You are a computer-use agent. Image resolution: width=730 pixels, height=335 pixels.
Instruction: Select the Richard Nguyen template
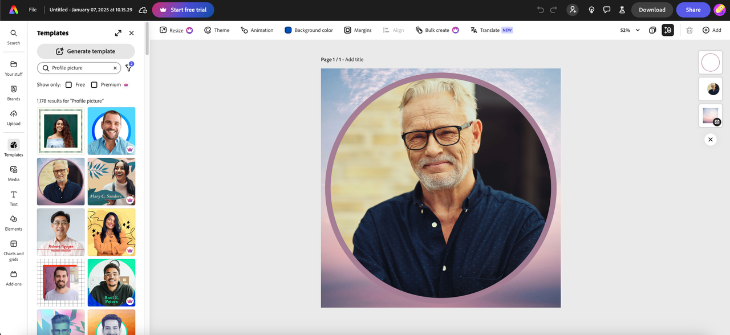[x=60, y=232]
